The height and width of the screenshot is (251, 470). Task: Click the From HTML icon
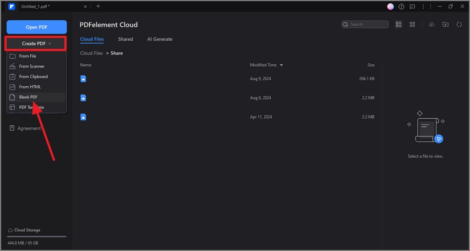(12, 87)
